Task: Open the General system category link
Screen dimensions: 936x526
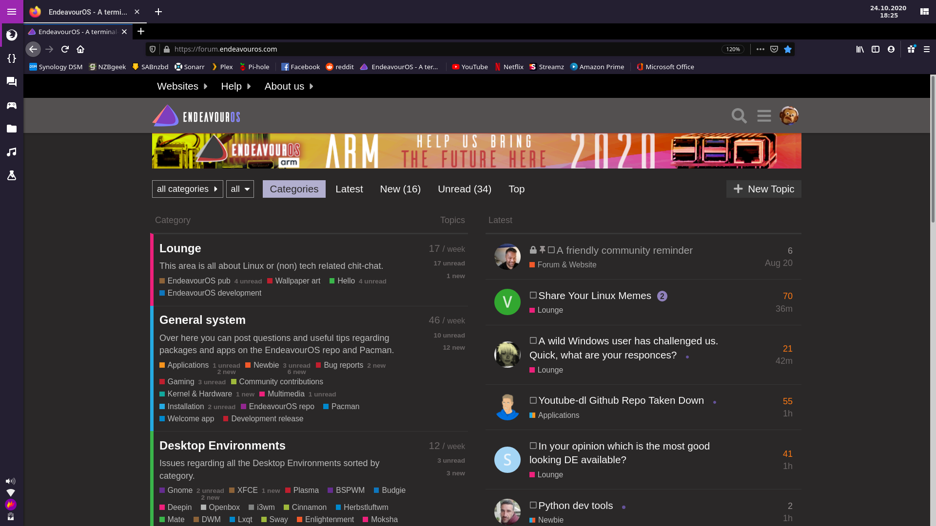Action: pyautogui.click(x=202, y=320)
